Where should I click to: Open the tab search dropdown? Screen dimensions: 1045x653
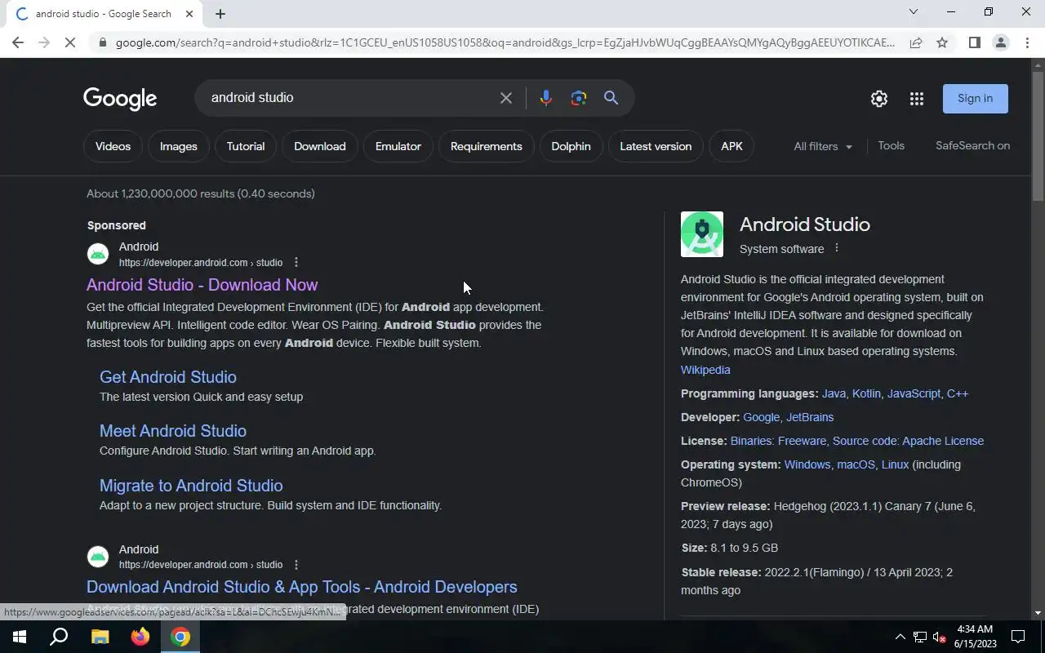(x=914, y=11)
